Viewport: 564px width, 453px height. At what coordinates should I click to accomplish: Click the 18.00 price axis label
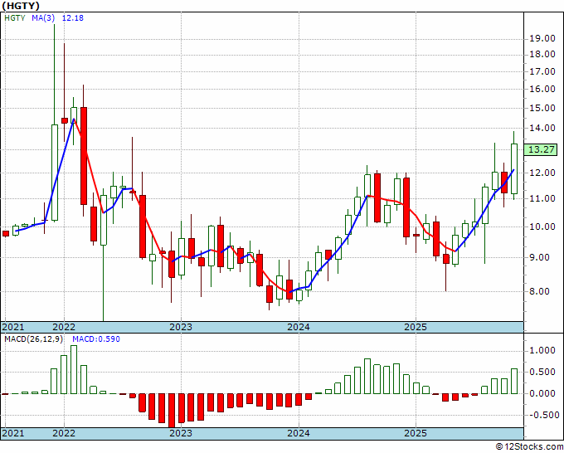point(542,54)
